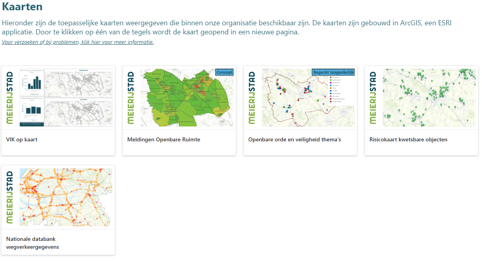Click Meierijstad logo on Openbare orde en veiligheid tile
The height and width of the screenshot is (261, 482).
tap(252, 98)
